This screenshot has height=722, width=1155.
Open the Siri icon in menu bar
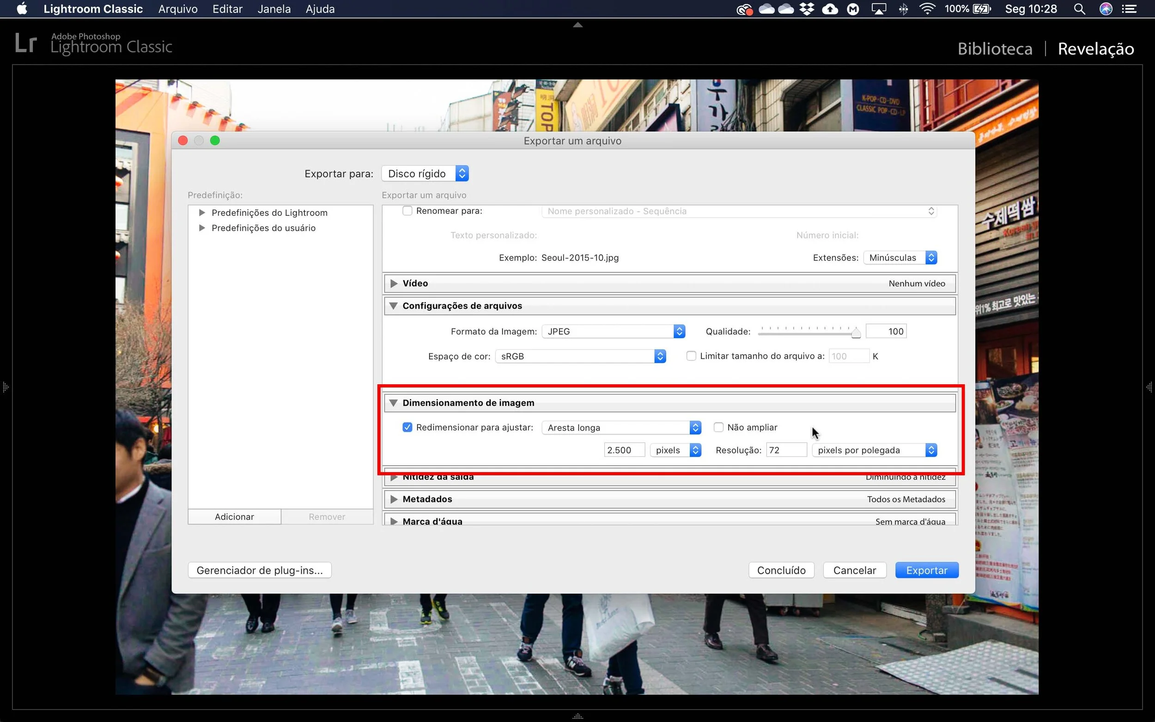(1106, 9)
